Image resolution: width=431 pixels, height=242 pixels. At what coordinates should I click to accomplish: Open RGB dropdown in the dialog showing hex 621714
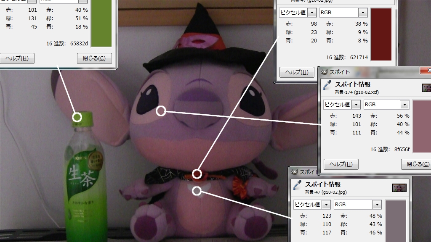click(x=343, y=13)
